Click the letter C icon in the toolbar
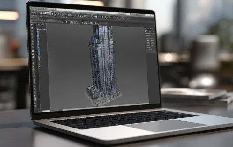Viewport: 233px width, 147px height. (98, 23)
